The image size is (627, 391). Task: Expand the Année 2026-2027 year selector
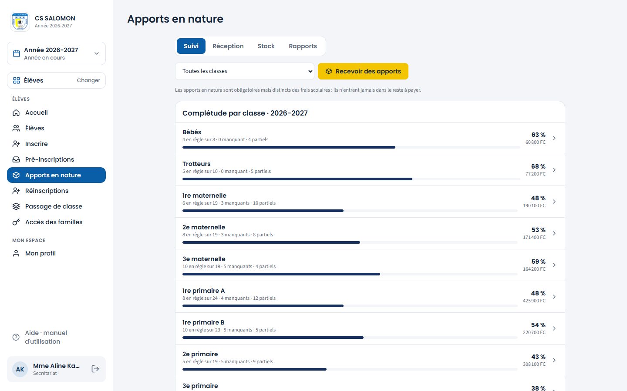[56, 53]
